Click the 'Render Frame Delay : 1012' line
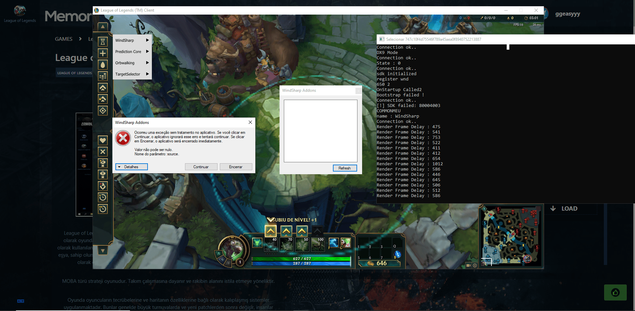Image resolution: width=635 pixels, height=311 pixels. coord(410,164)
